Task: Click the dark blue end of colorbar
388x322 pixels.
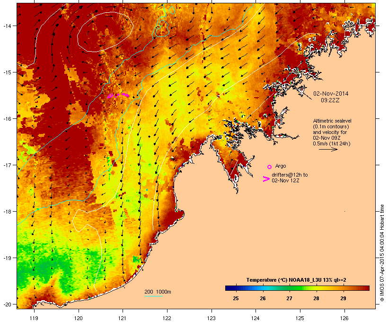Action: coord(229,288)
